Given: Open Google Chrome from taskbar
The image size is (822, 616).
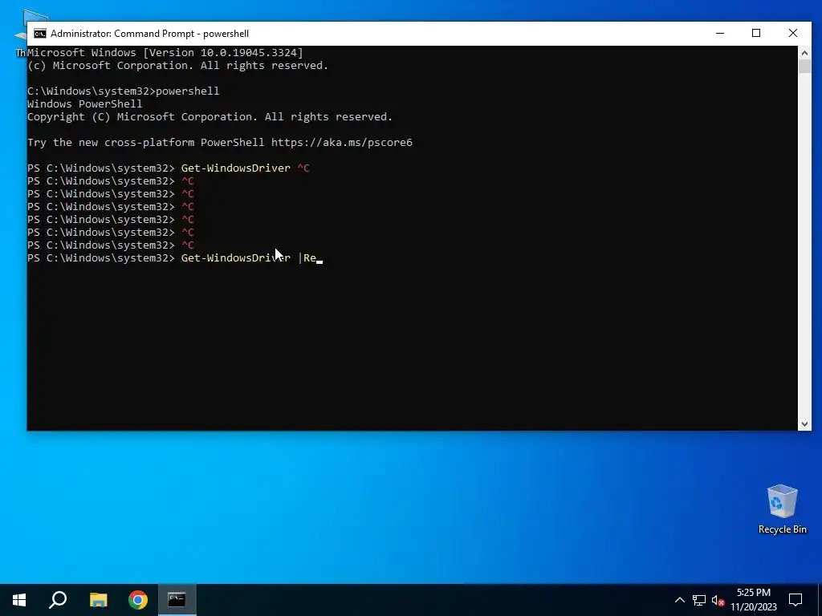Looking at the screenshot, I should click(138, 600).
